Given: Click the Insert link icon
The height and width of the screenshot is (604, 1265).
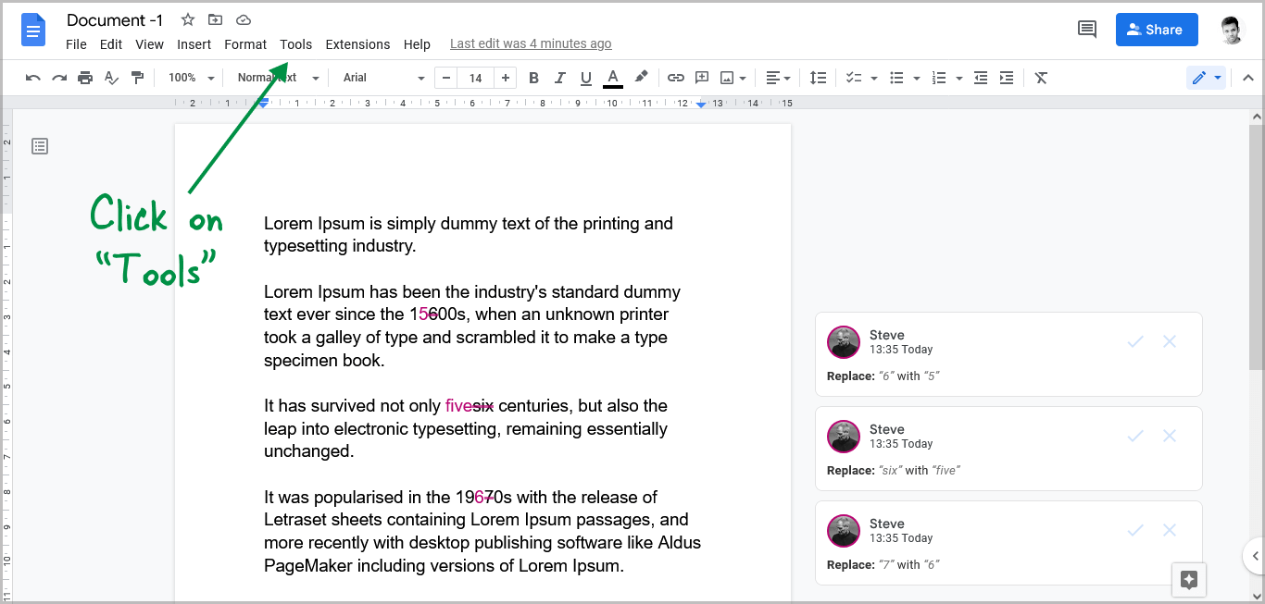Looking at the screenshot, I should click(x=675, y=78).
